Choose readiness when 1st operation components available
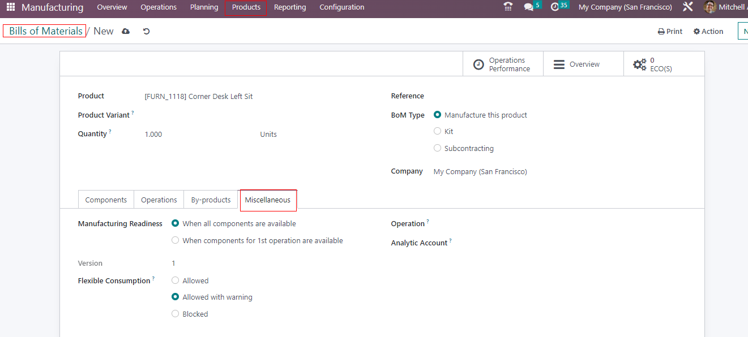Screen dimensions: 748x337 176,240
